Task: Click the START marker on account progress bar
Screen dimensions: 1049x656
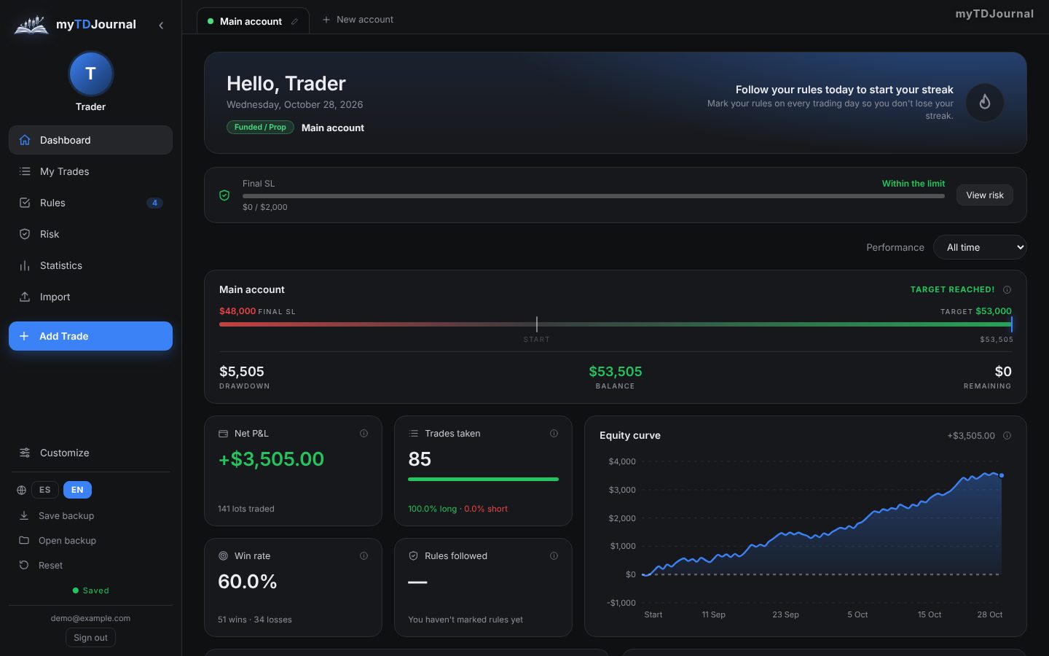Action: pos(537,324)
